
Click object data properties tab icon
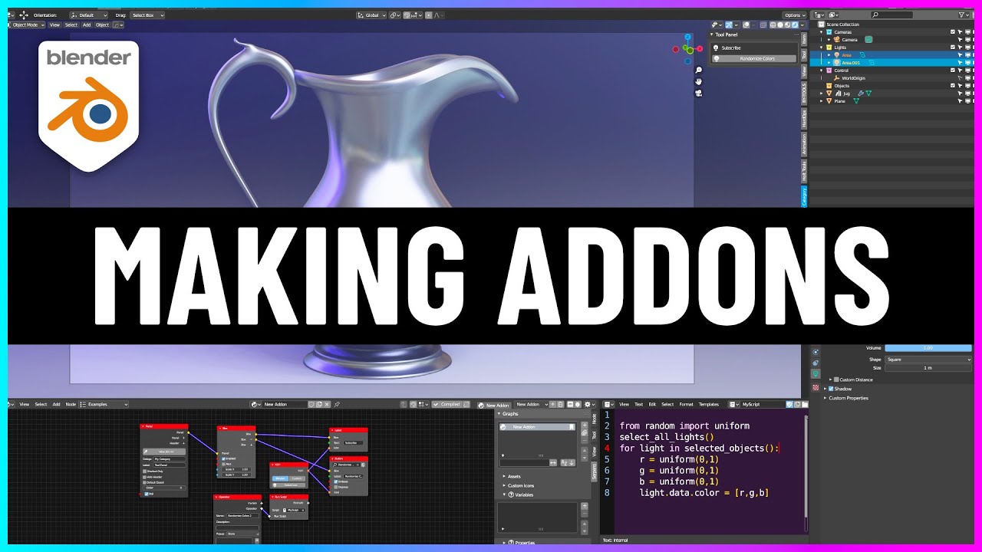(816, 373)
